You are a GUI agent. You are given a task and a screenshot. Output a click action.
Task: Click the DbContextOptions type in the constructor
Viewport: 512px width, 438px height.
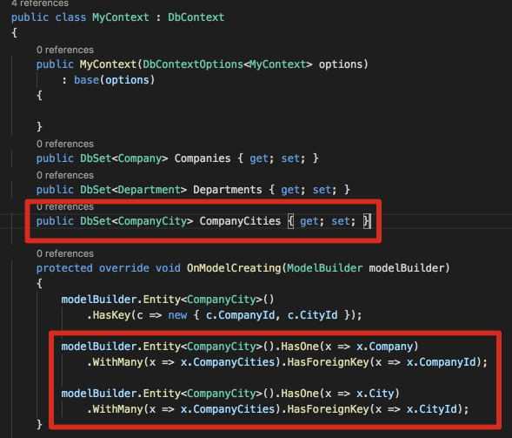193,64
